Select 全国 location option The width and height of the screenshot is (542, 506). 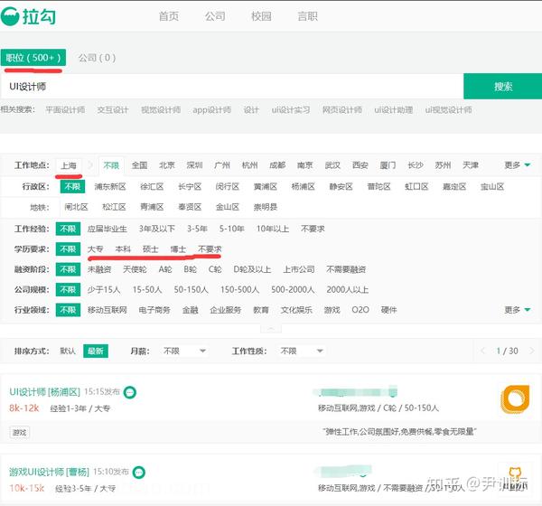coord(140,165)
